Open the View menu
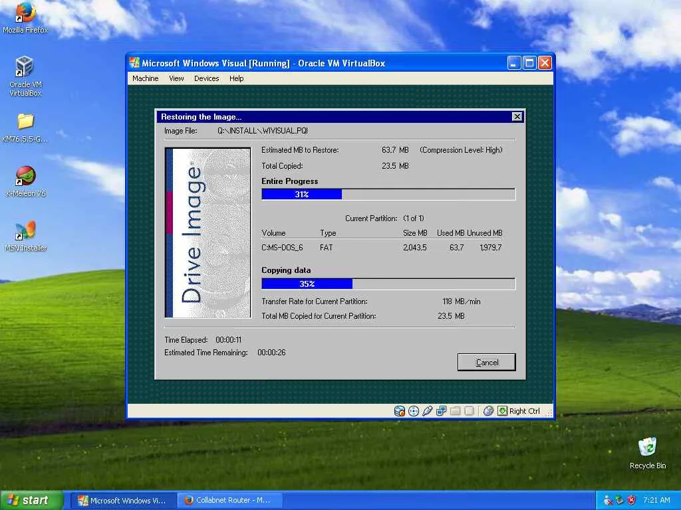681x510 pixels. coord(176,78)
